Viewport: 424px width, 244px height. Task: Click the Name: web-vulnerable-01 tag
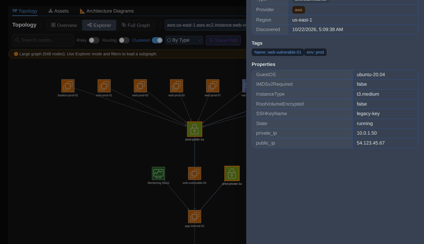tap(278, 52)
